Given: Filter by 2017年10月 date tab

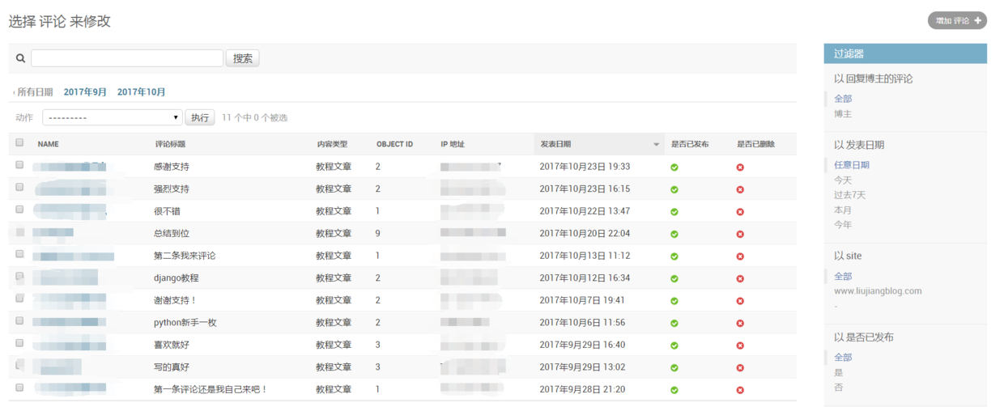Looking at the screenshot, I should pyautogui.click(x=141, y=92).
